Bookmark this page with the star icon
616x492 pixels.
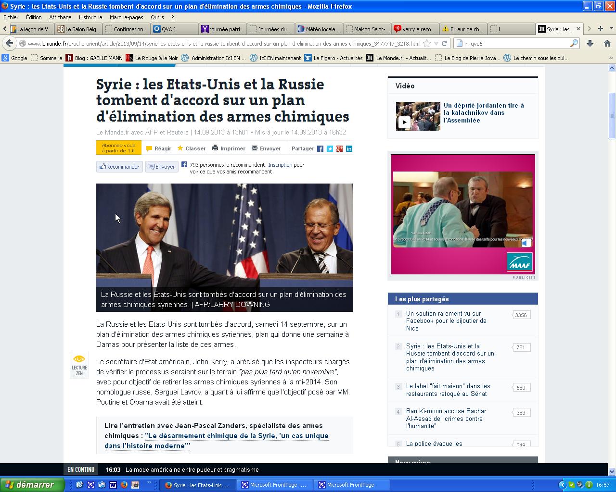pyautogui.click(x=427, y=43)
